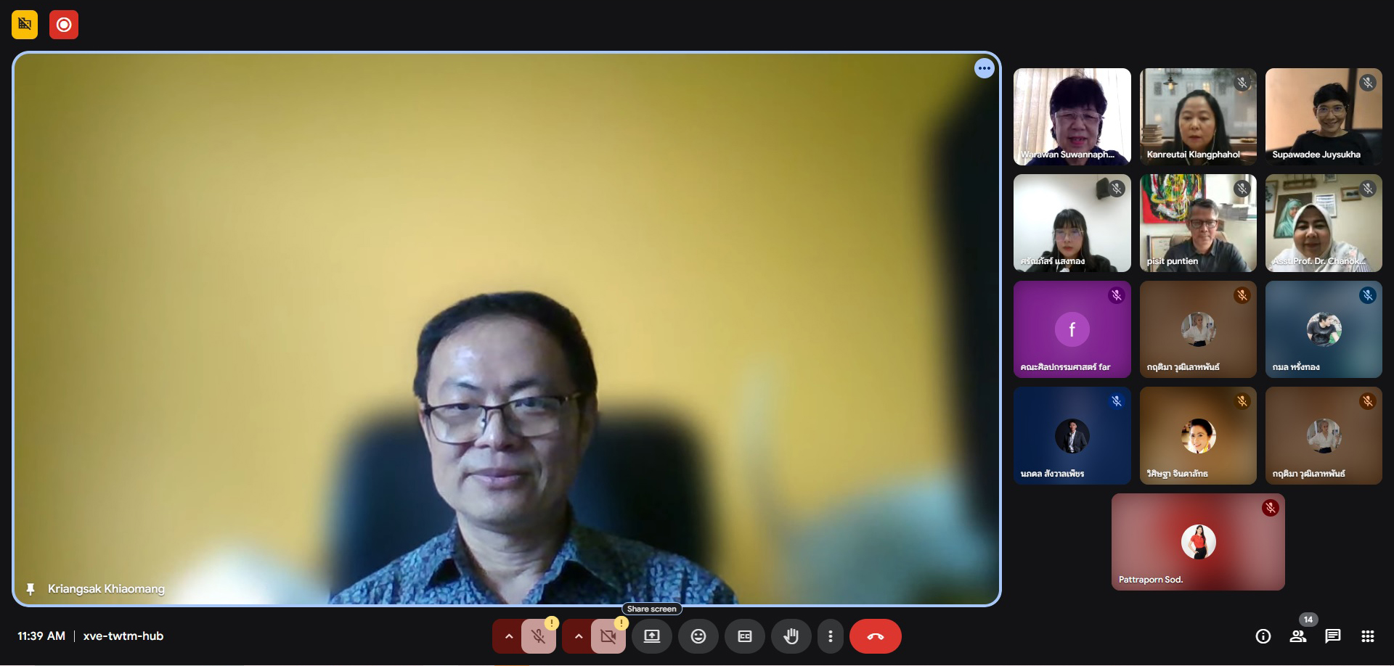This screenshot has width=1394, height=666.
Task: Open the chat messages panel
Action: click(x=1332, y=636)
